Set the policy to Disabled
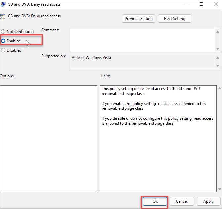222x209 pixels. pyautogui.click(x=3, y=50)
